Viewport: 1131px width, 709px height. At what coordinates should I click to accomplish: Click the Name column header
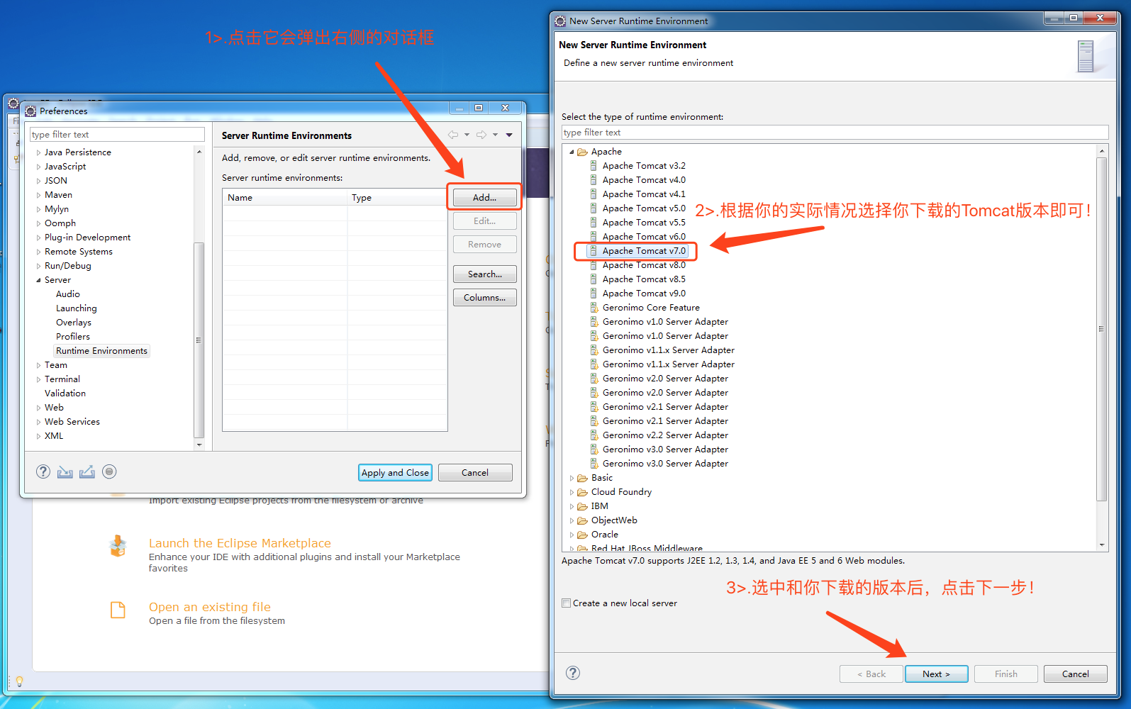(285, 198)
